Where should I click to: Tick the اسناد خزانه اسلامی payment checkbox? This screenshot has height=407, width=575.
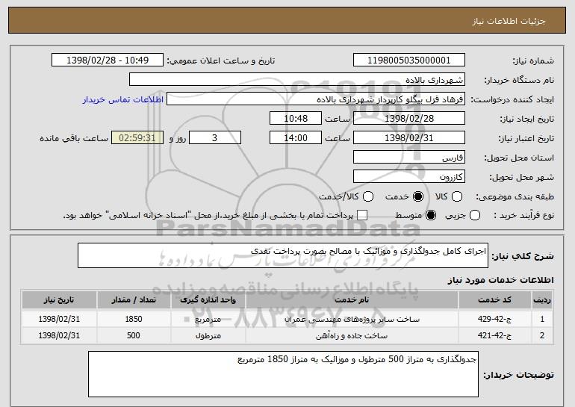point(362,216)
